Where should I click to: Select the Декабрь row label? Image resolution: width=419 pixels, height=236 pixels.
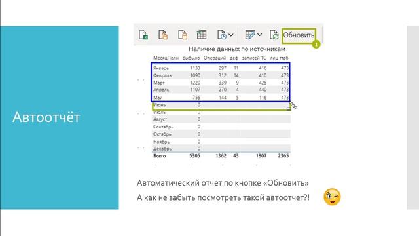coord(162,149)
